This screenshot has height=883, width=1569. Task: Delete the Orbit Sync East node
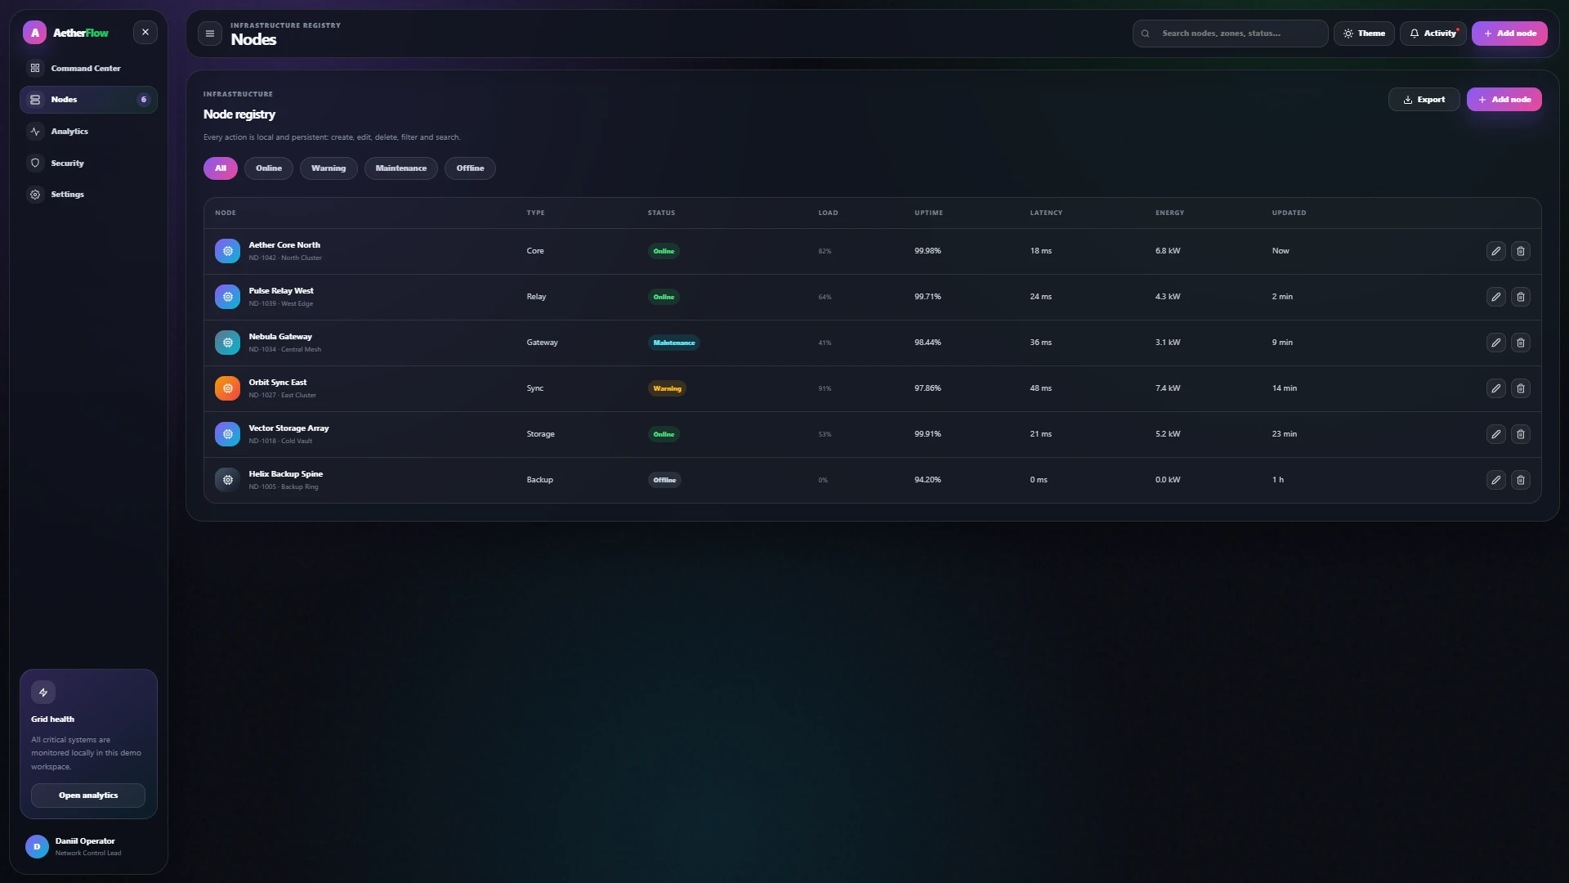(1520, 388)
